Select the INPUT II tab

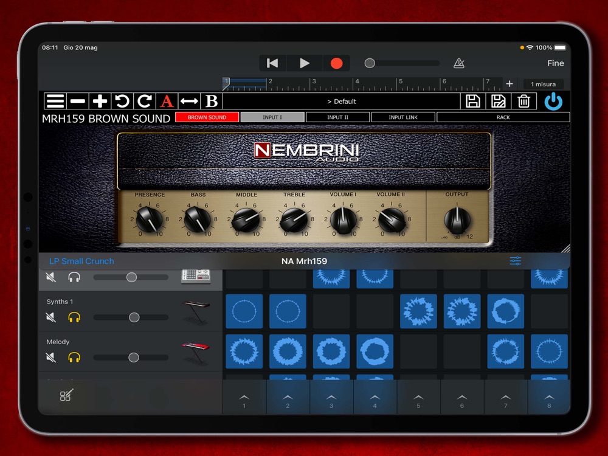337,117
